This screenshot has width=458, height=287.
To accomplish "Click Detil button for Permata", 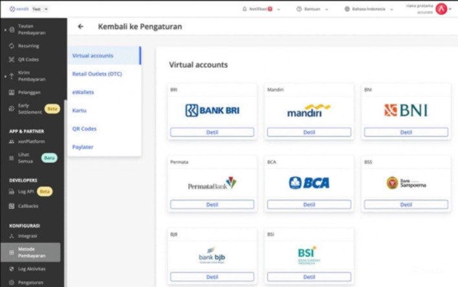I will [212, 204].
